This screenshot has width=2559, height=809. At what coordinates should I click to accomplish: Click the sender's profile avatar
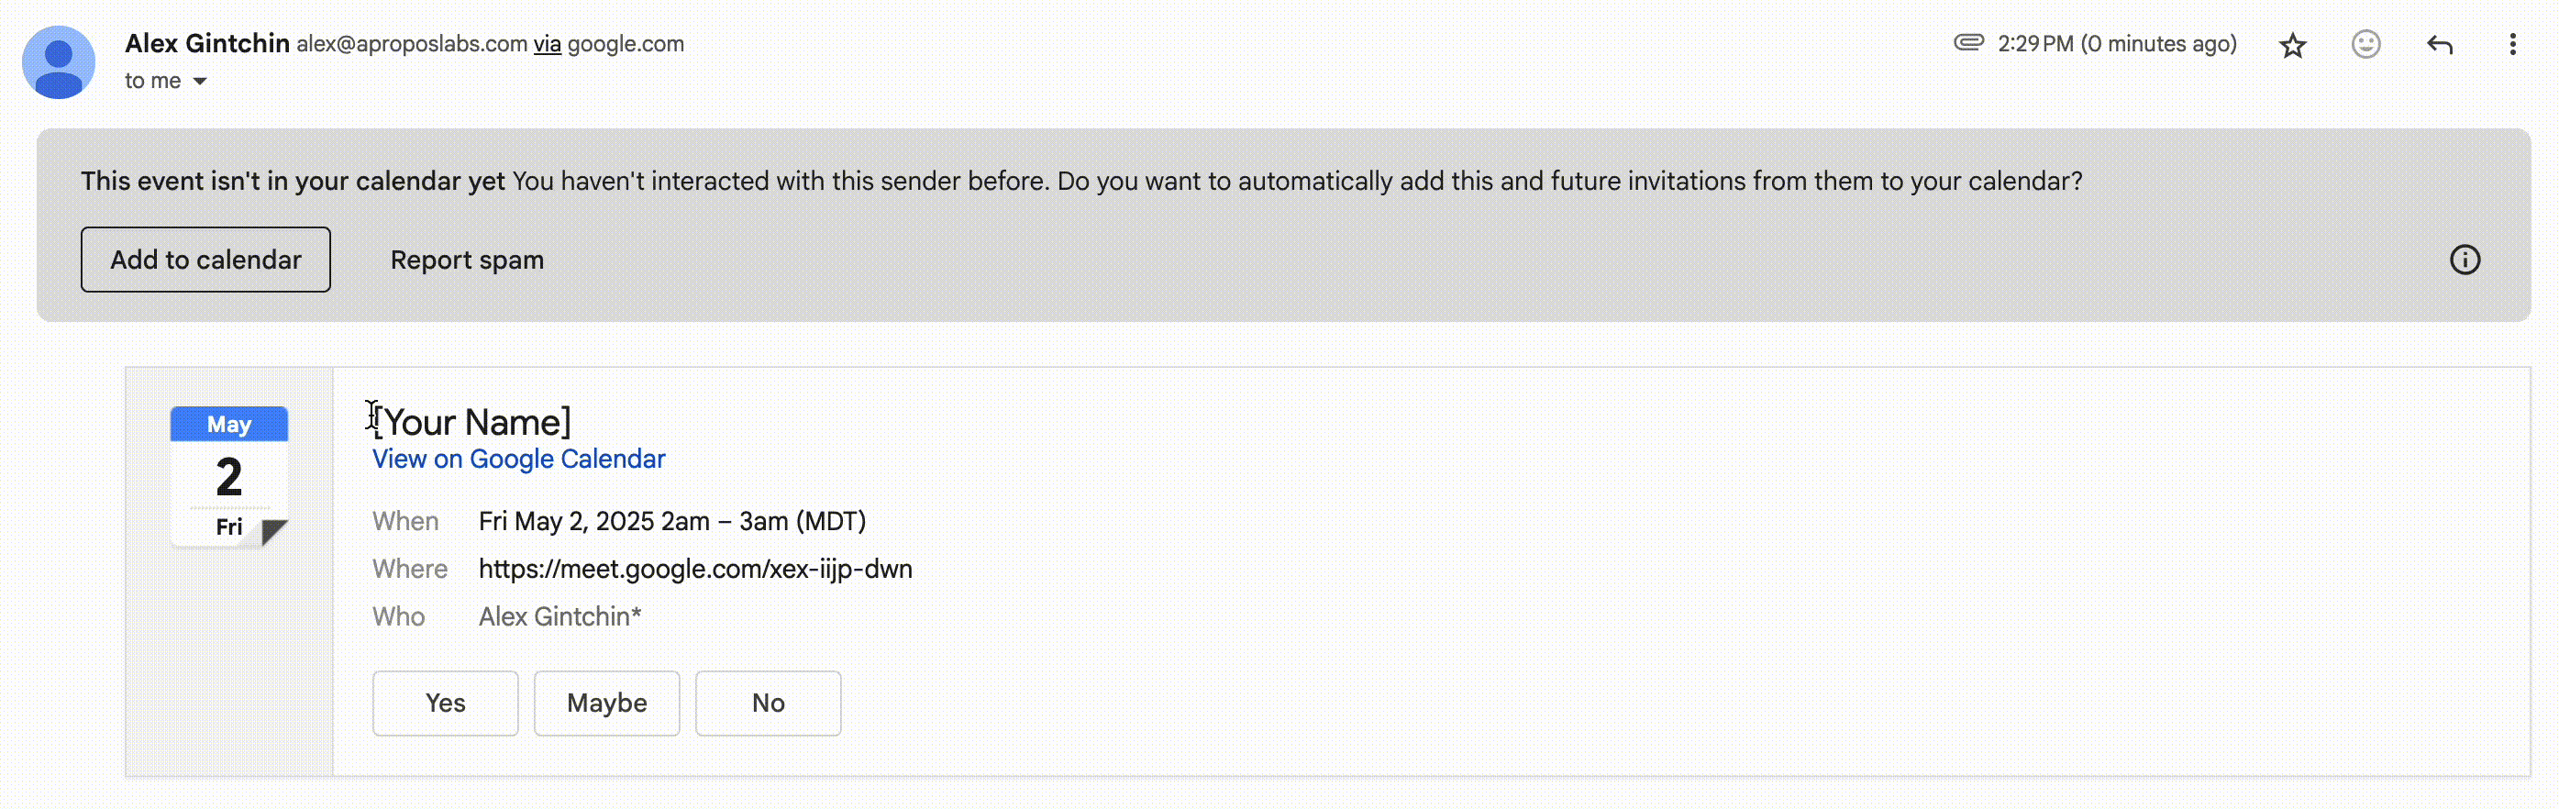pos(59,61)
